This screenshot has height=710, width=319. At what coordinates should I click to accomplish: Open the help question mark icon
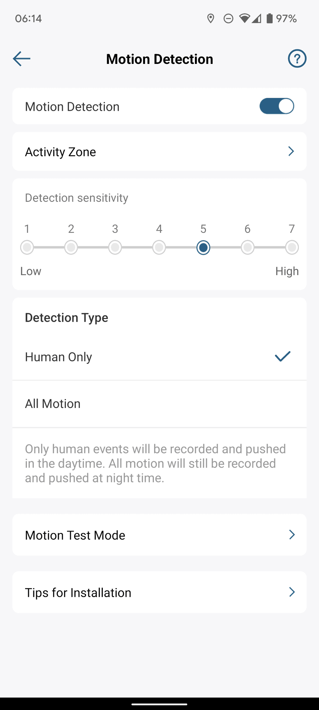297,59
